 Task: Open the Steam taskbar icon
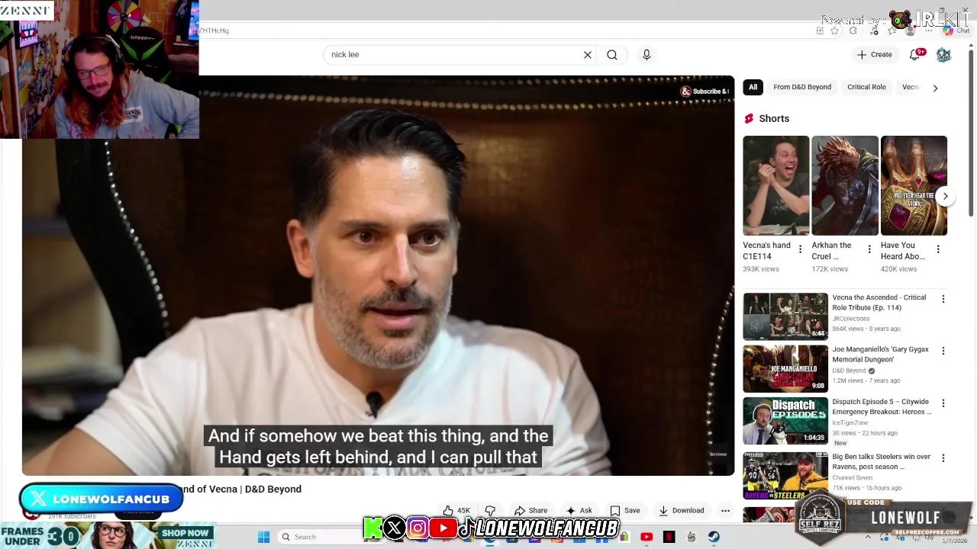tap(714, 537)
